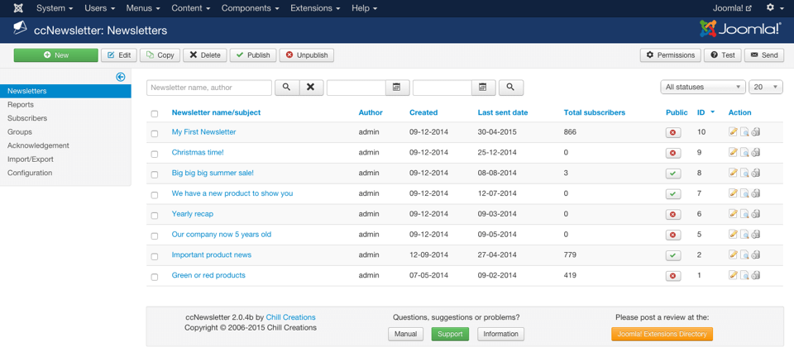Open the Joomla logo icon in the top menu bar

click(x=18, y=8)
